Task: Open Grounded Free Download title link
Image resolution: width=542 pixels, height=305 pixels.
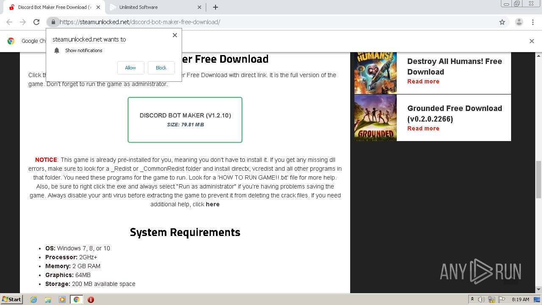Action: [454, 114]
